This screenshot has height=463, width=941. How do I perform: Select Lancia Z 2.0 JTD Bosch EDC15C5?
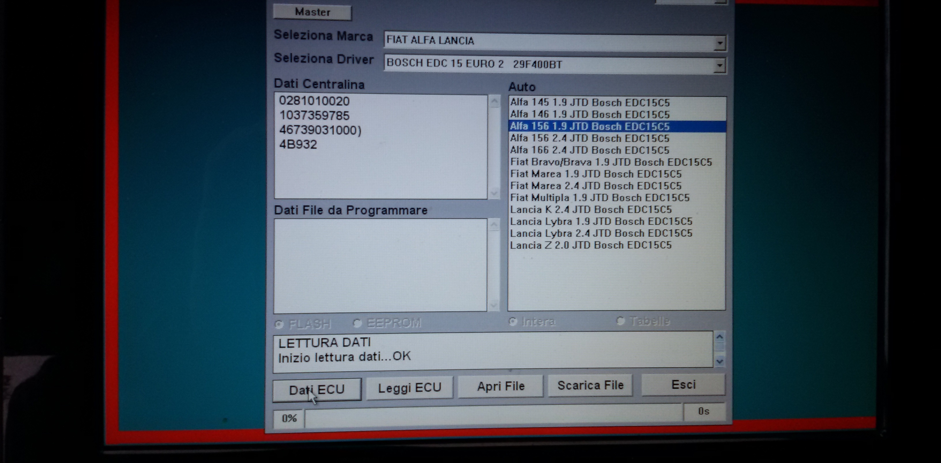coord(617,245)
